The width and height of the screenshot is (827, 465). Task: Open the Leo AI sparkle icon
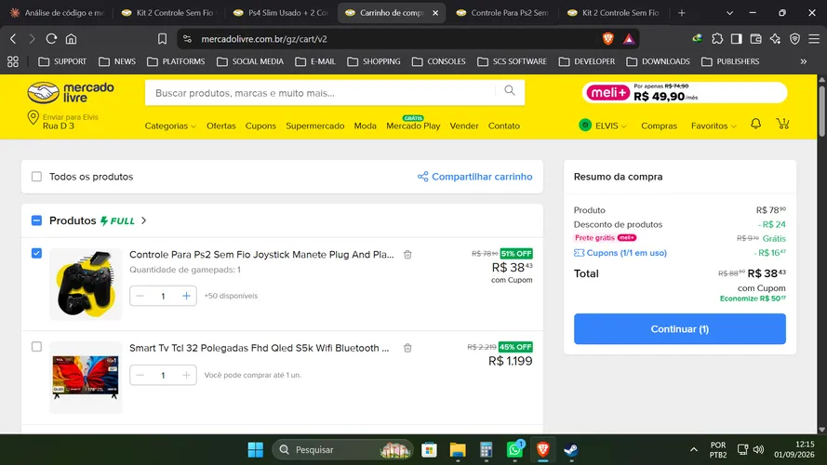[x=775, y=38]
